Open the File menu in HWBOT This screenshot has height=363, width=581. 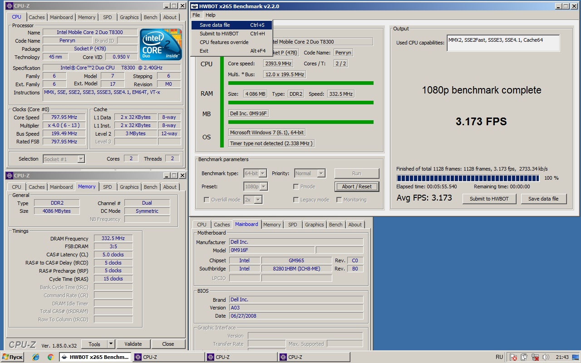(196, 15)
